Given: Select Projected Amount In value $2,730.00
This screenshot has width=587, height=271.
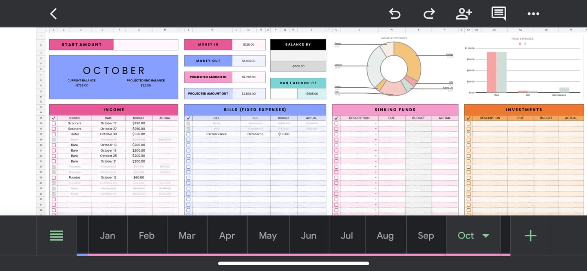Looking at the screenshot, I should 249,77.
